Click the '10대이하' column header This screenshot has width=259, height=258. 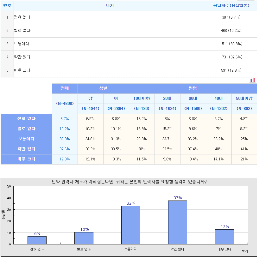tap(142, 99)
